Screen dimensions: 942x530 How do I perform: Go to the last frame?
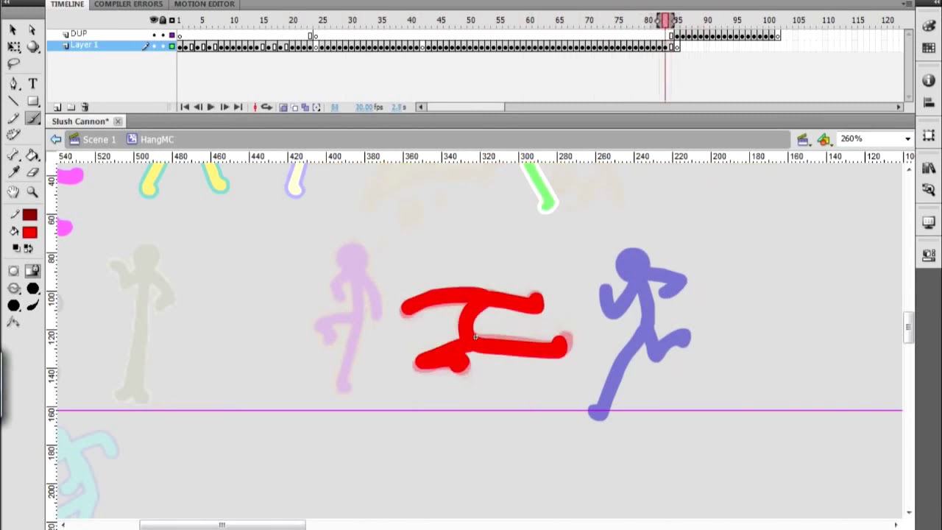[x=238, y=107]
